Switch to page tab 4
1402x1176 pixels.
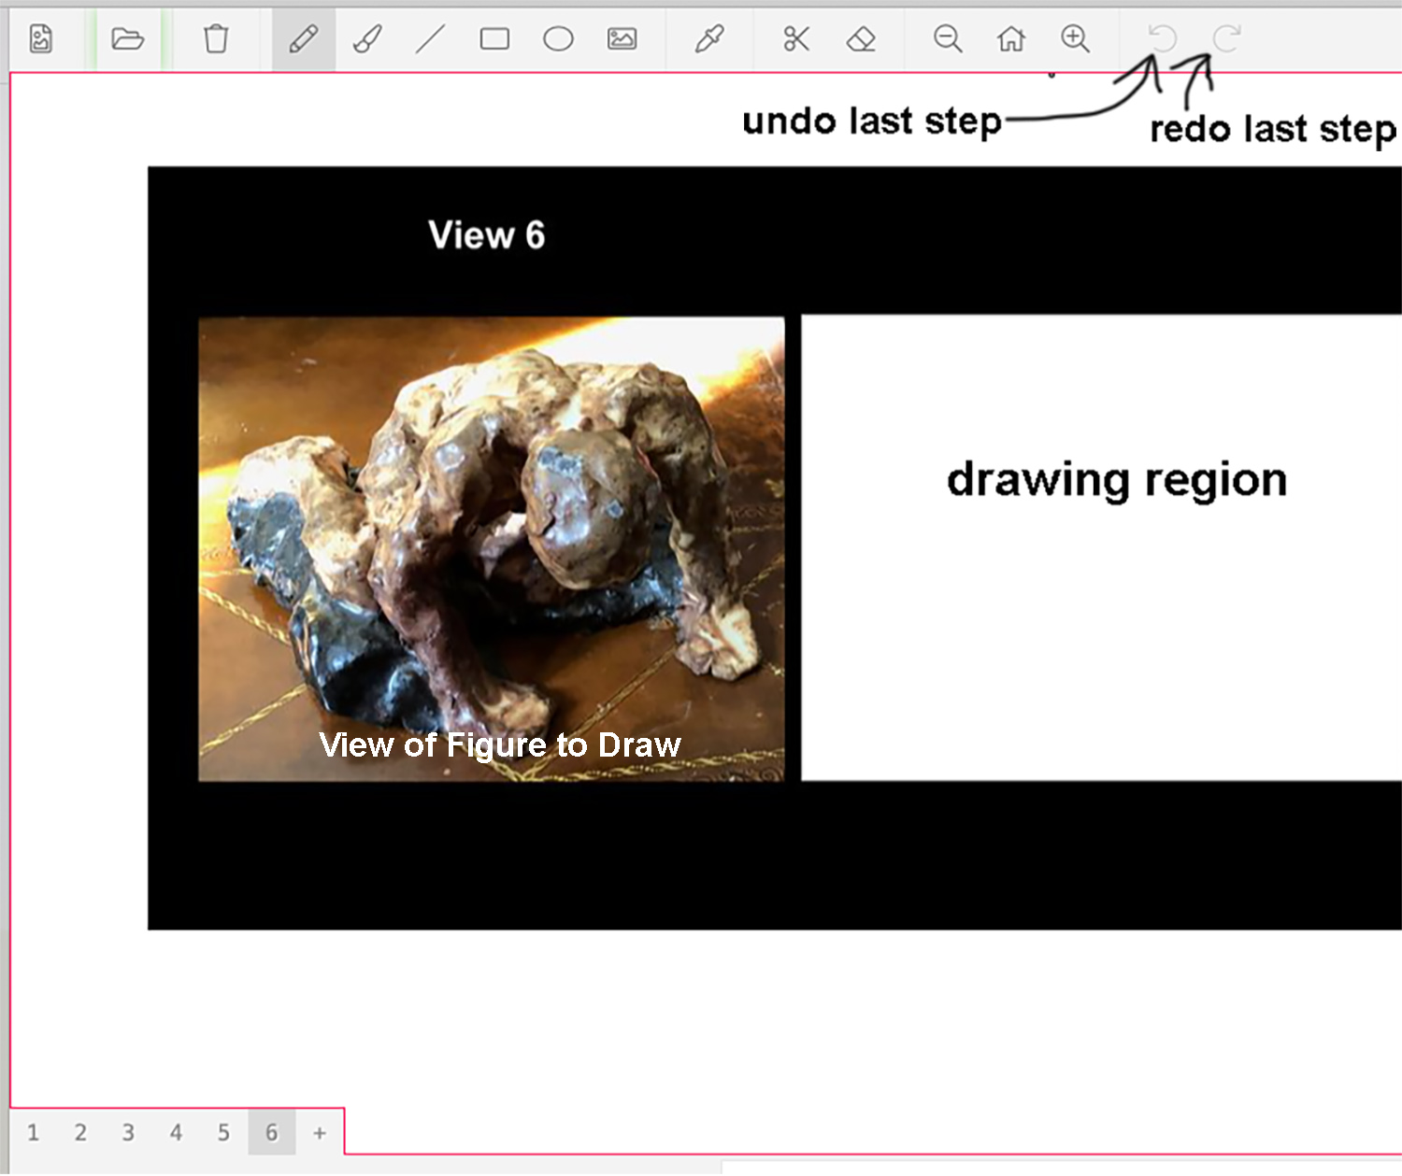(176, 1133)
